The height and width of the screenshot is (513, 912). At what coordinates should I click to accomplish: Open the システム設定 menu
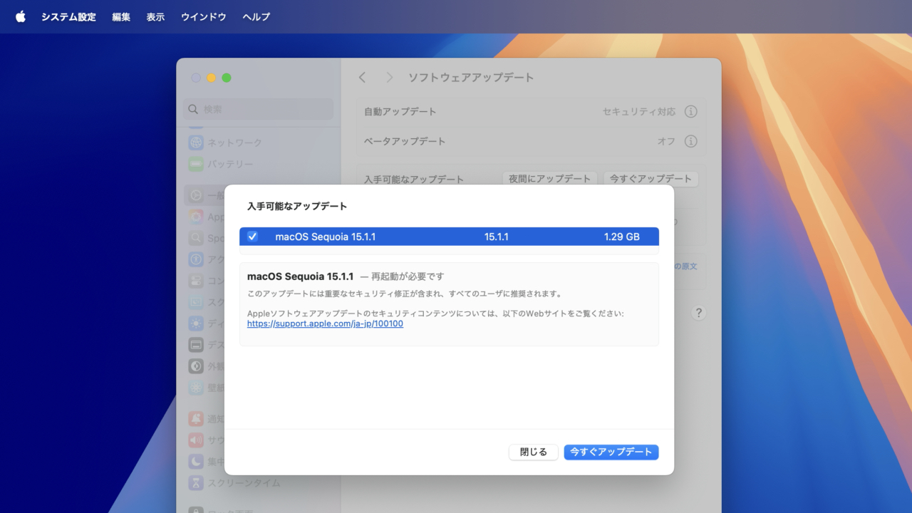[68, 16]
